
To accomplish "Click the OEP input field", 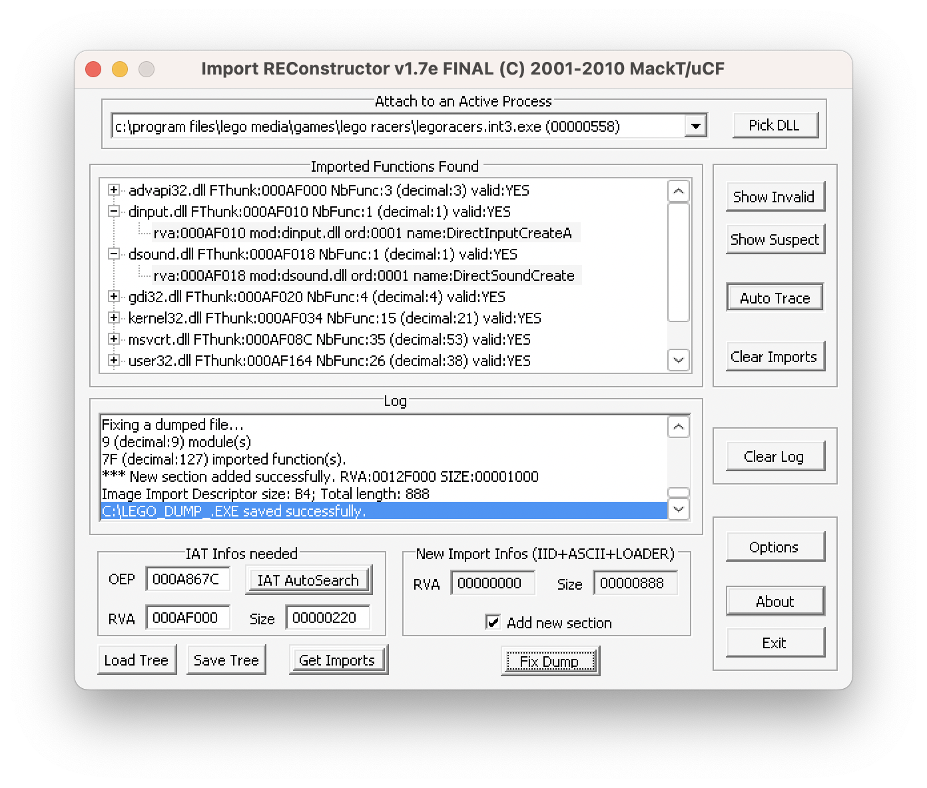I will 188,579.
